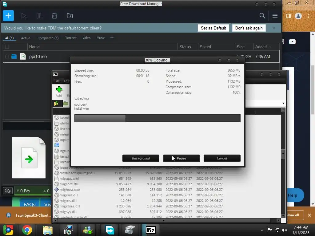
Task: Select migstore.dll in 7-Zip list
Action: click(x=70, y=206)
